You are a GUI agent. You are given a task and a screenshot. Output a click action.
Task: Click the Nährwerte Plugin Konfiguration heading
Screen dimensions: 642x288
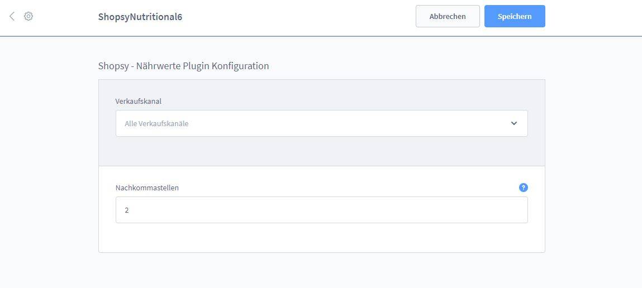tap(203, 66)
